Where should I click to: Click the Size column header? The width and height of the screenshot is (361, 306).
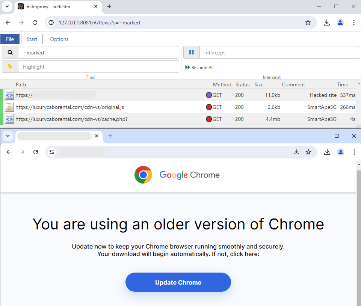tap(259, 85)
